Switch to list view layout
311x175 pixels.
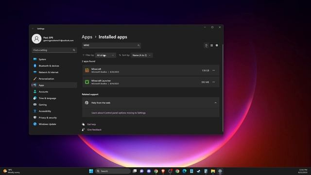[x=206, y=45]
